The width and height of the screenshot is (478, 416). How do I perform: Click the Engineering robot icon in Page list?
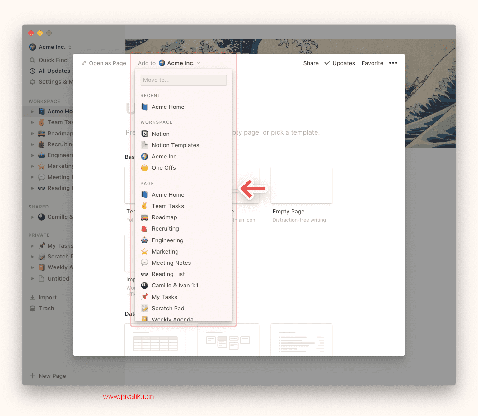144,240
